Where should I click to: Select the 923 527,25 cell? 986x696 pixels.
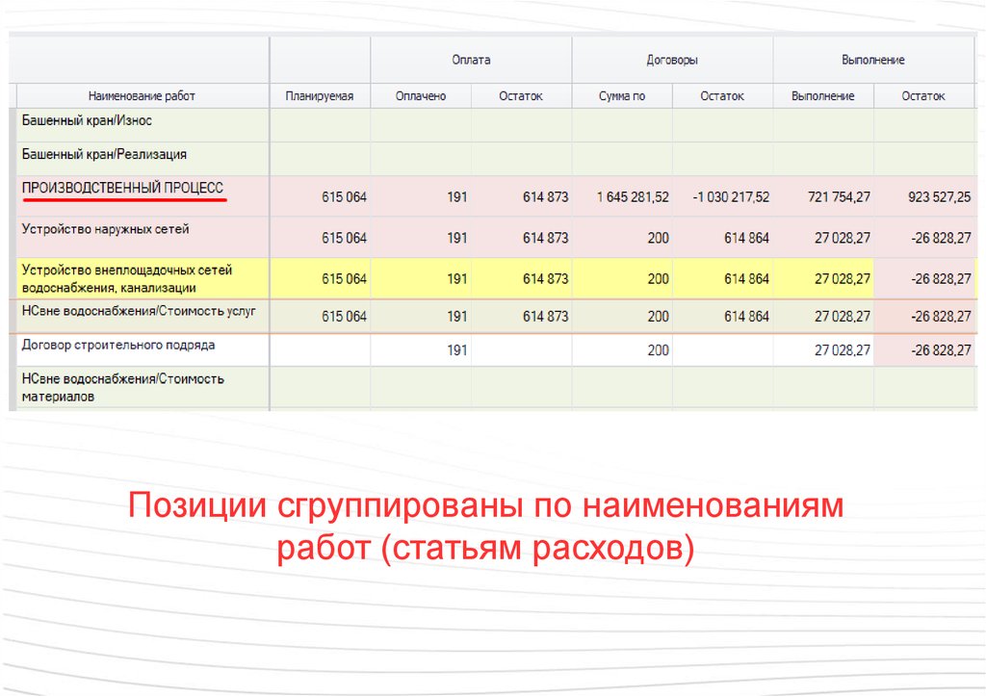[x=939, y=197]
